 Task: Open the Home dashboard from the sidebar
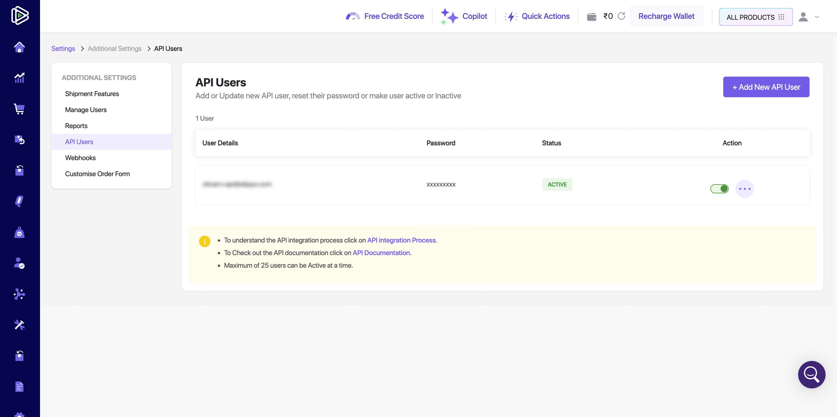click(x=19, y=47)
